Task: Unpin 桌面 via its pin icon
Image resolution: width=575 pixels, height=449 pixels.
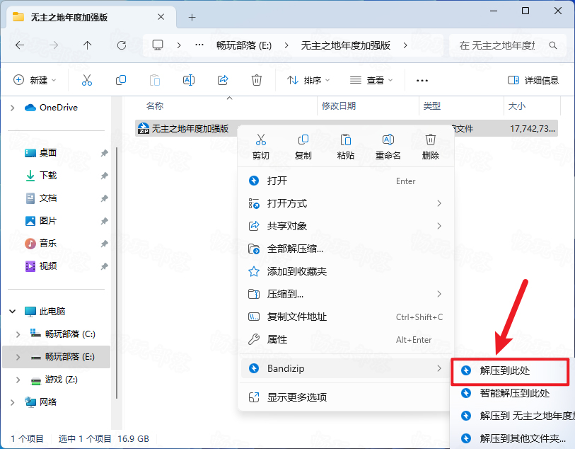Action: (104, 153)
